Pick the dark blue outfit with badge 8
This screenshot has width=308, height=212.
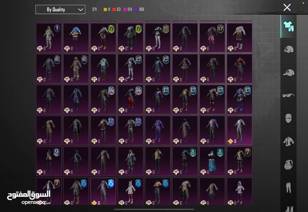(x=185, y=161)
